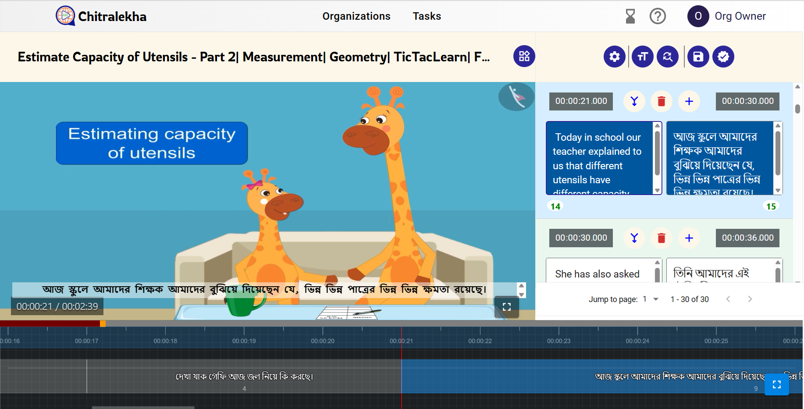Open the find and replace icon
The image size is (804, 409).
pyautogui.click(x=667, y=57)
